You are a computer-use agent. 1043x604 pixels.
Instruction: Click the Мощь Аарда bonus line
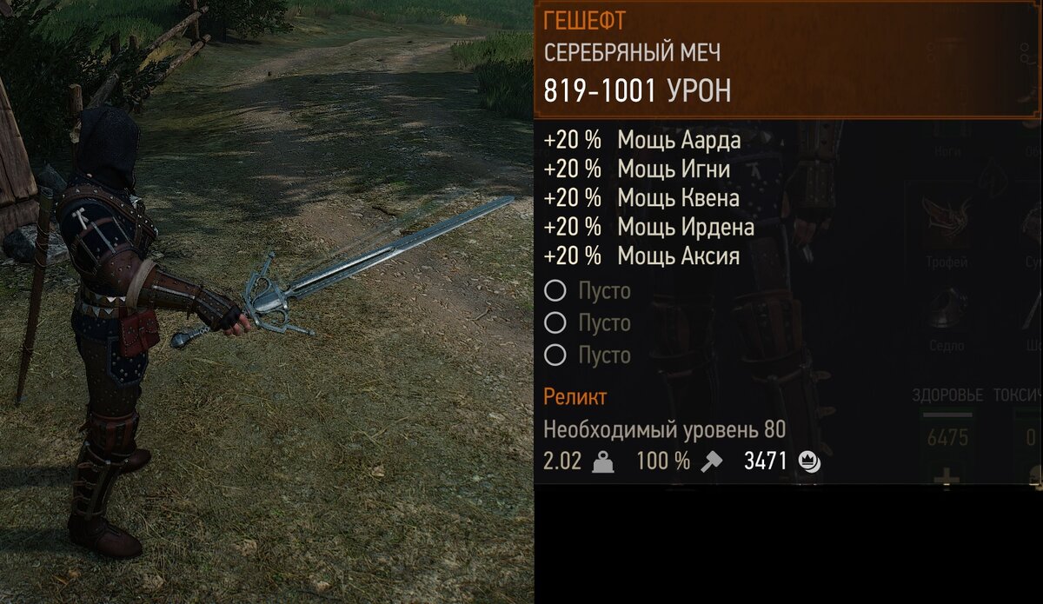click(x=642, y=140)
